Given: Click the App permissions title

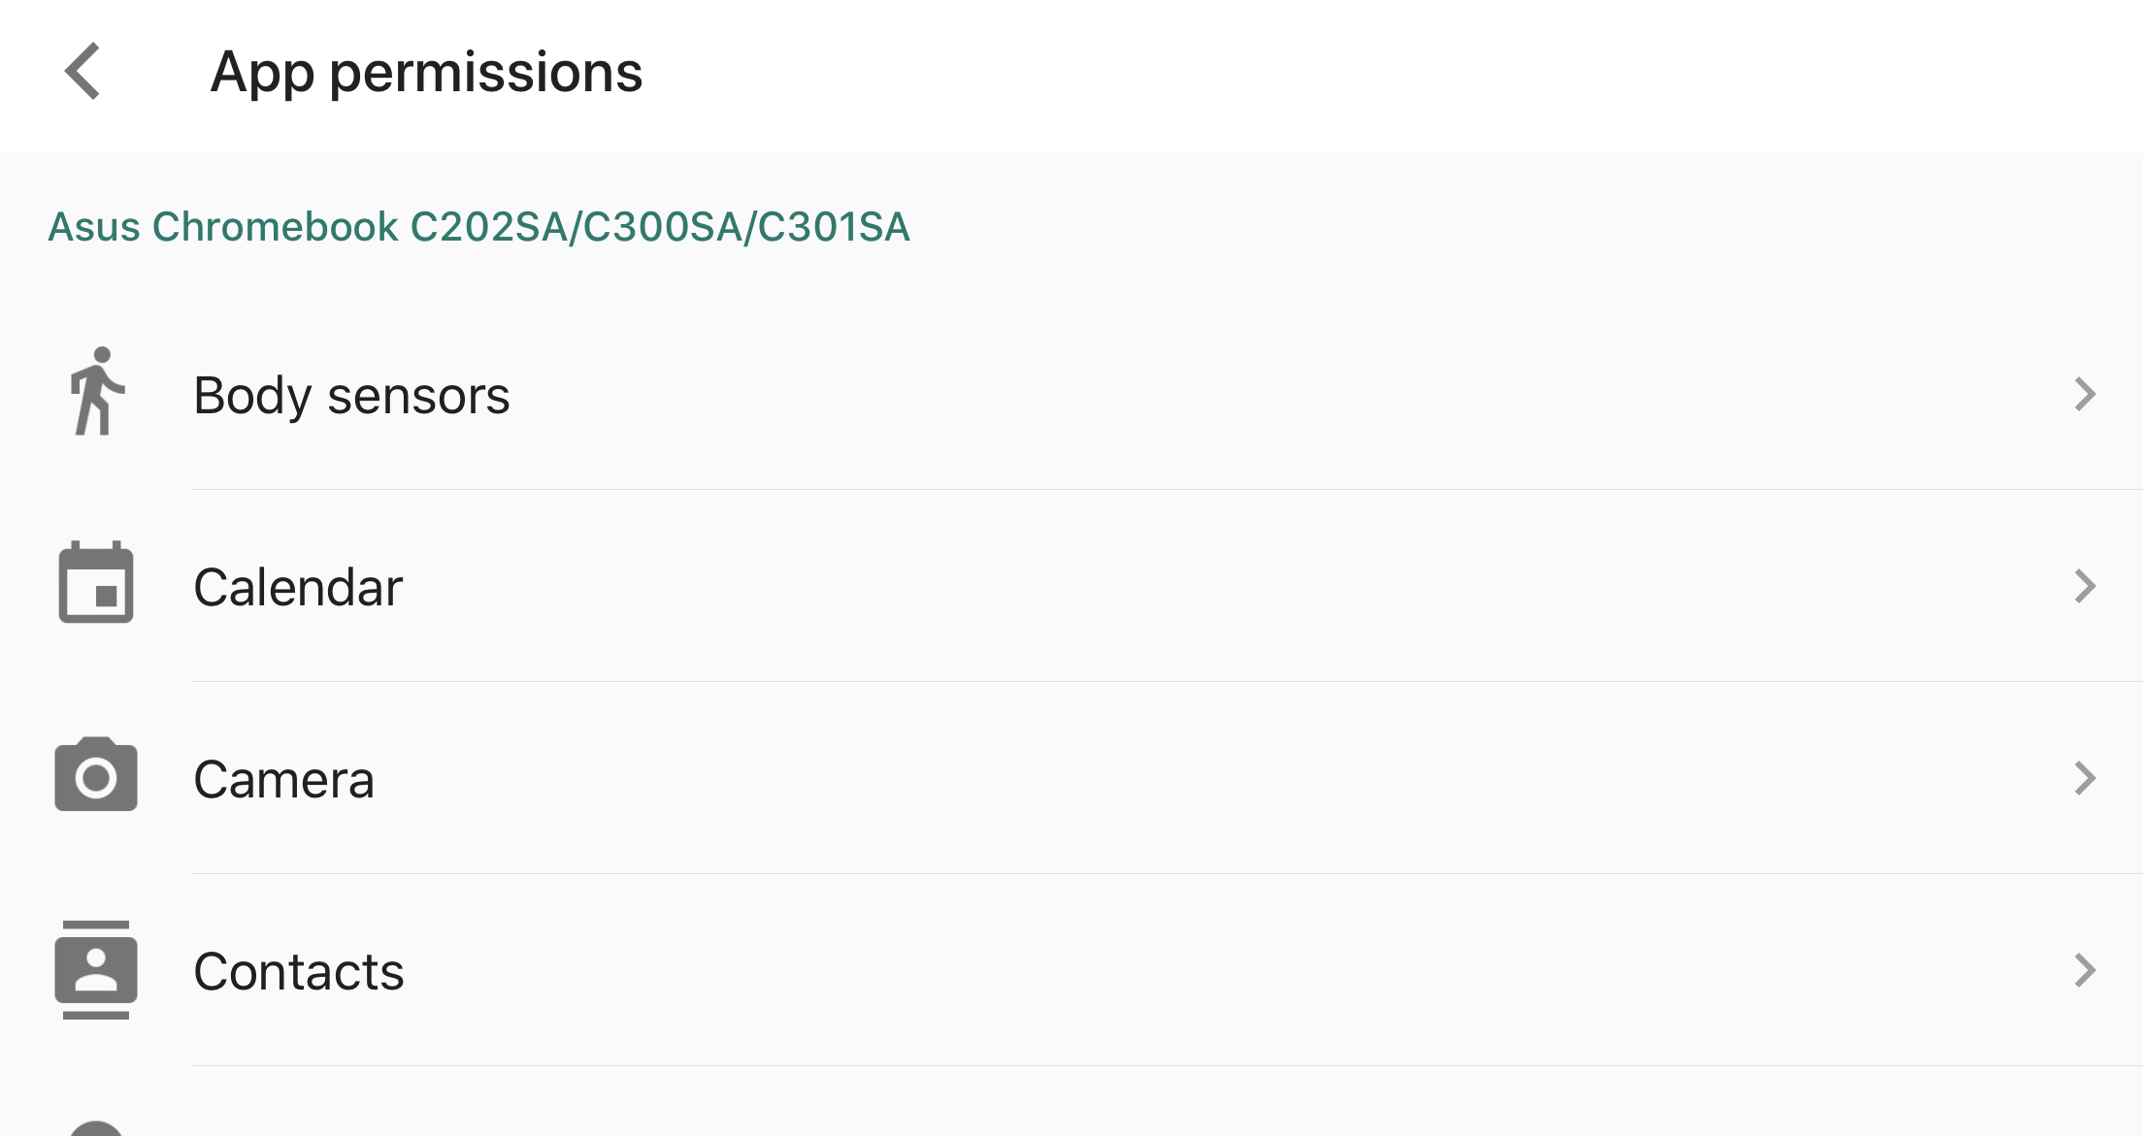Looking at the screenshot, I should pos(426,72).
